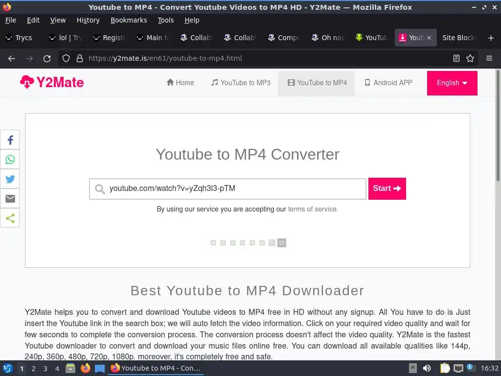Click the removable media eject tray icon

(413, 368)
